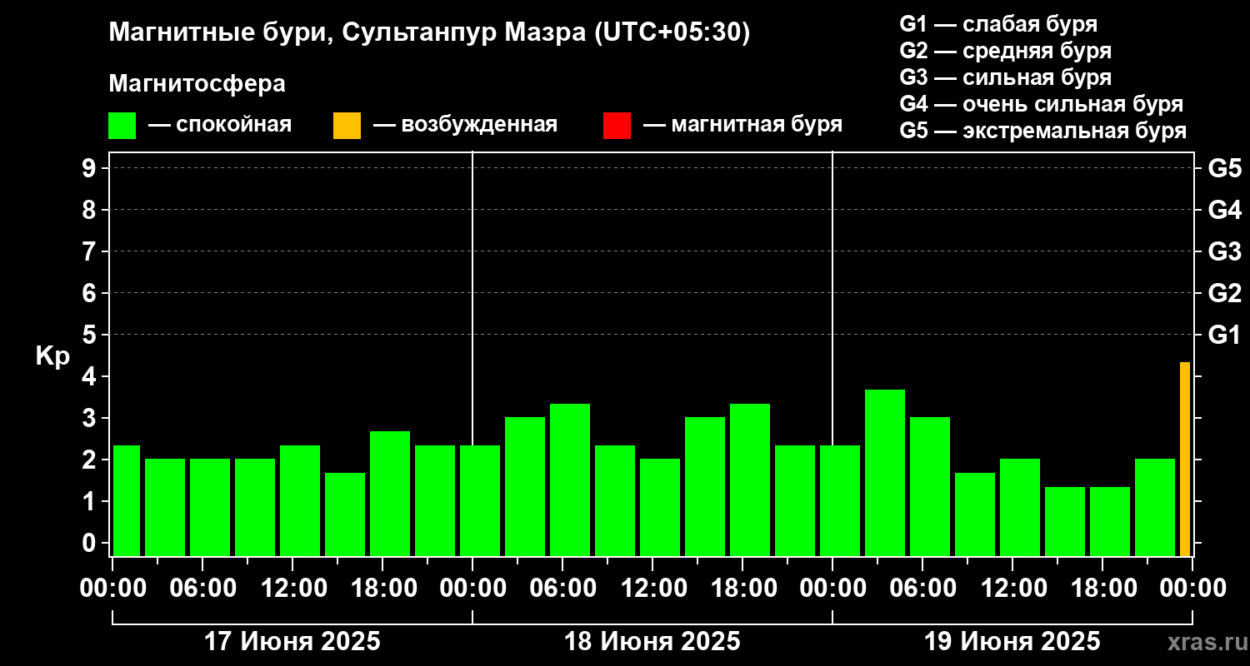Click the green calm legend swatch
This screenshot has height=666, width=1250.
click(x=122, y=126)
